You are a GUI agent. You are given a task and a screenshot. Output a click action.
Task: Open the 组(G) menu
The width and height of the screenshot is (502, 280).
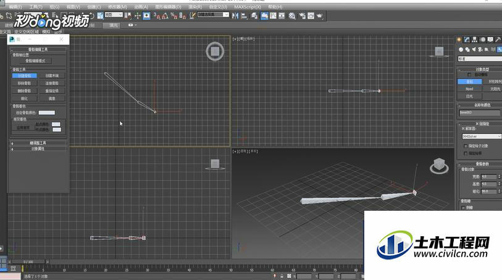click(x=54, y=7)
